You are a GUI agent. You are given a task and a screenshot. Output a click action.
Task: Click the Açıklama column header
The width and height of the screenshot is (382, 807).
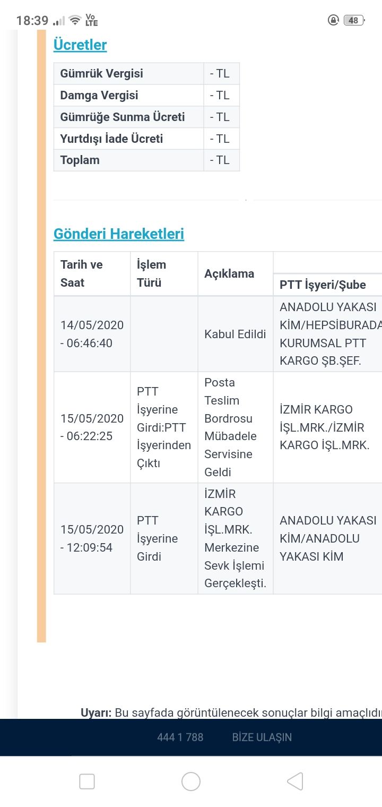point(229,274)
